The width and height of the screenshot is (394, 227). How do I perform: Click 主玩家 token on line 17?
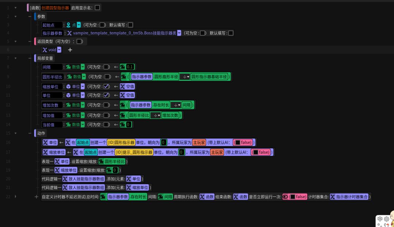[x=217, y=152]
